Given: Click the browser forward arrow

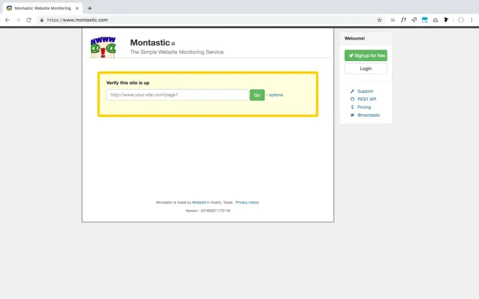Looking at the screenshot, I should (18, 20).
